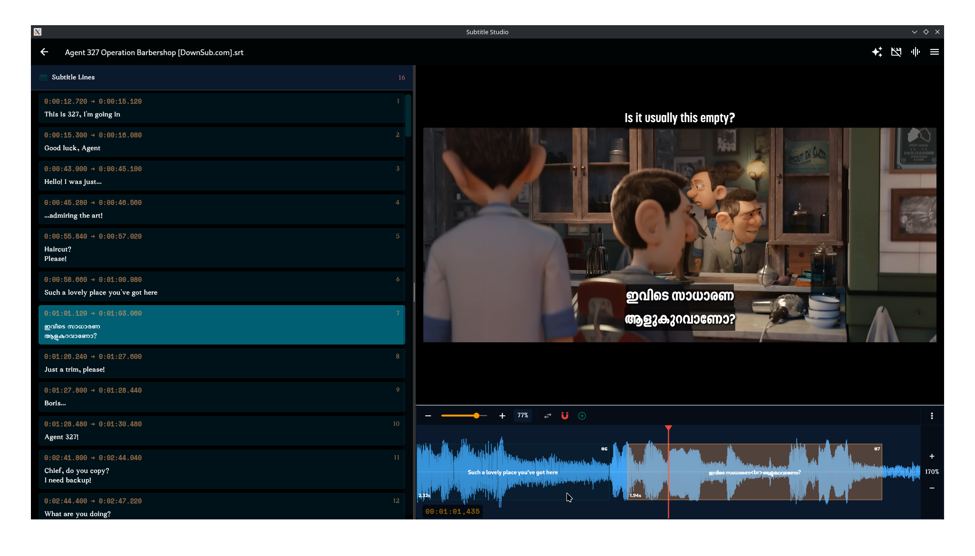Click the 170% waveform zoom value
Screen dimensions: 975x556
point(932,472)
